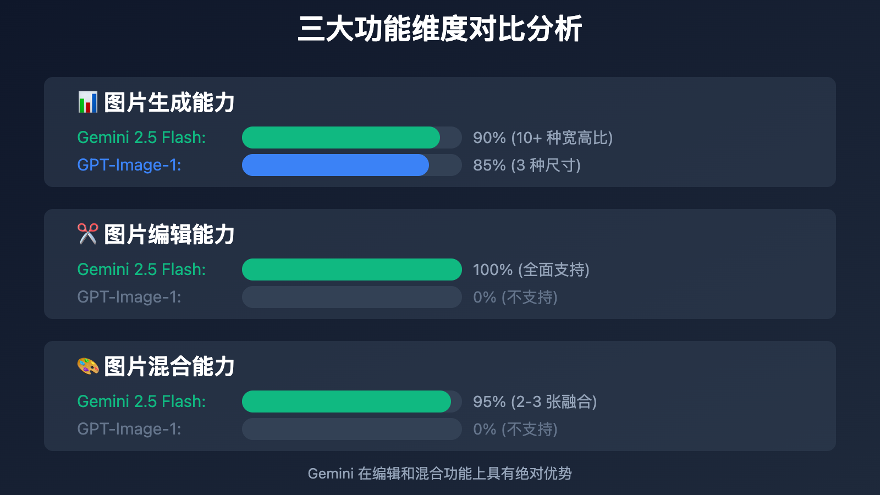Click the full green 100% editing bar
The height and width of the screenshot is (495, 880).
tap(352, 269)
